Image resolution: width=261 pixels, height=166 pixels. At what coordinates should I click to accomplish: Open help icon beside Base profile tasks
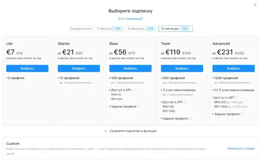coord(139,107)
